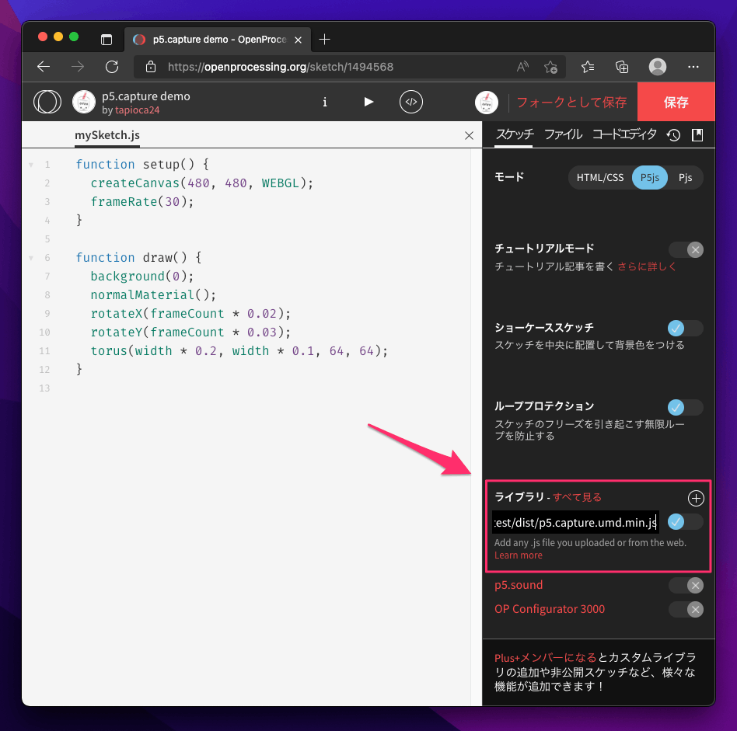The height and width of the screenshot is (731, 737).
Task: Enable チュートリアルモード toggle
Action: (x=686, y=249)
